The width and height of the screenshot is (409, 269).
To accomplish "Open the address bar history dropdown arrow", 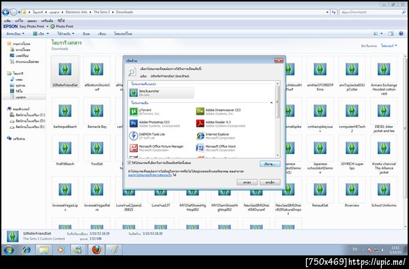I will point(327,12).
